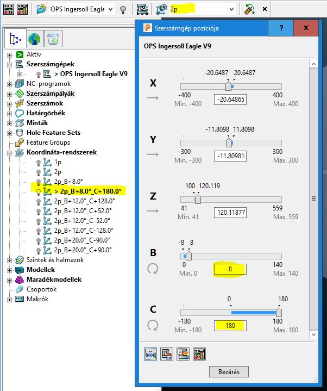Select workplane 2p_B+12.0°_C-128.0°
The image size is (327, 391).
84,231
